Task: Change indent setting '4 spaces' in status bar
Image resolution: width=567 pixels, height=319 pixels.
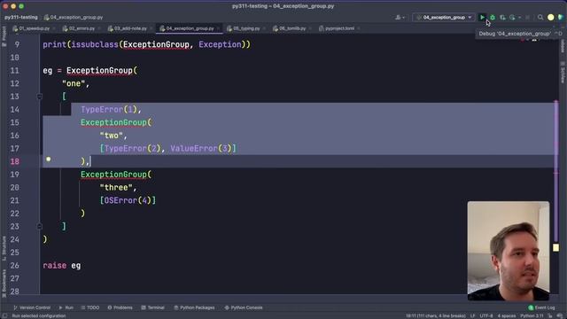Action: [x=506, y=316]
